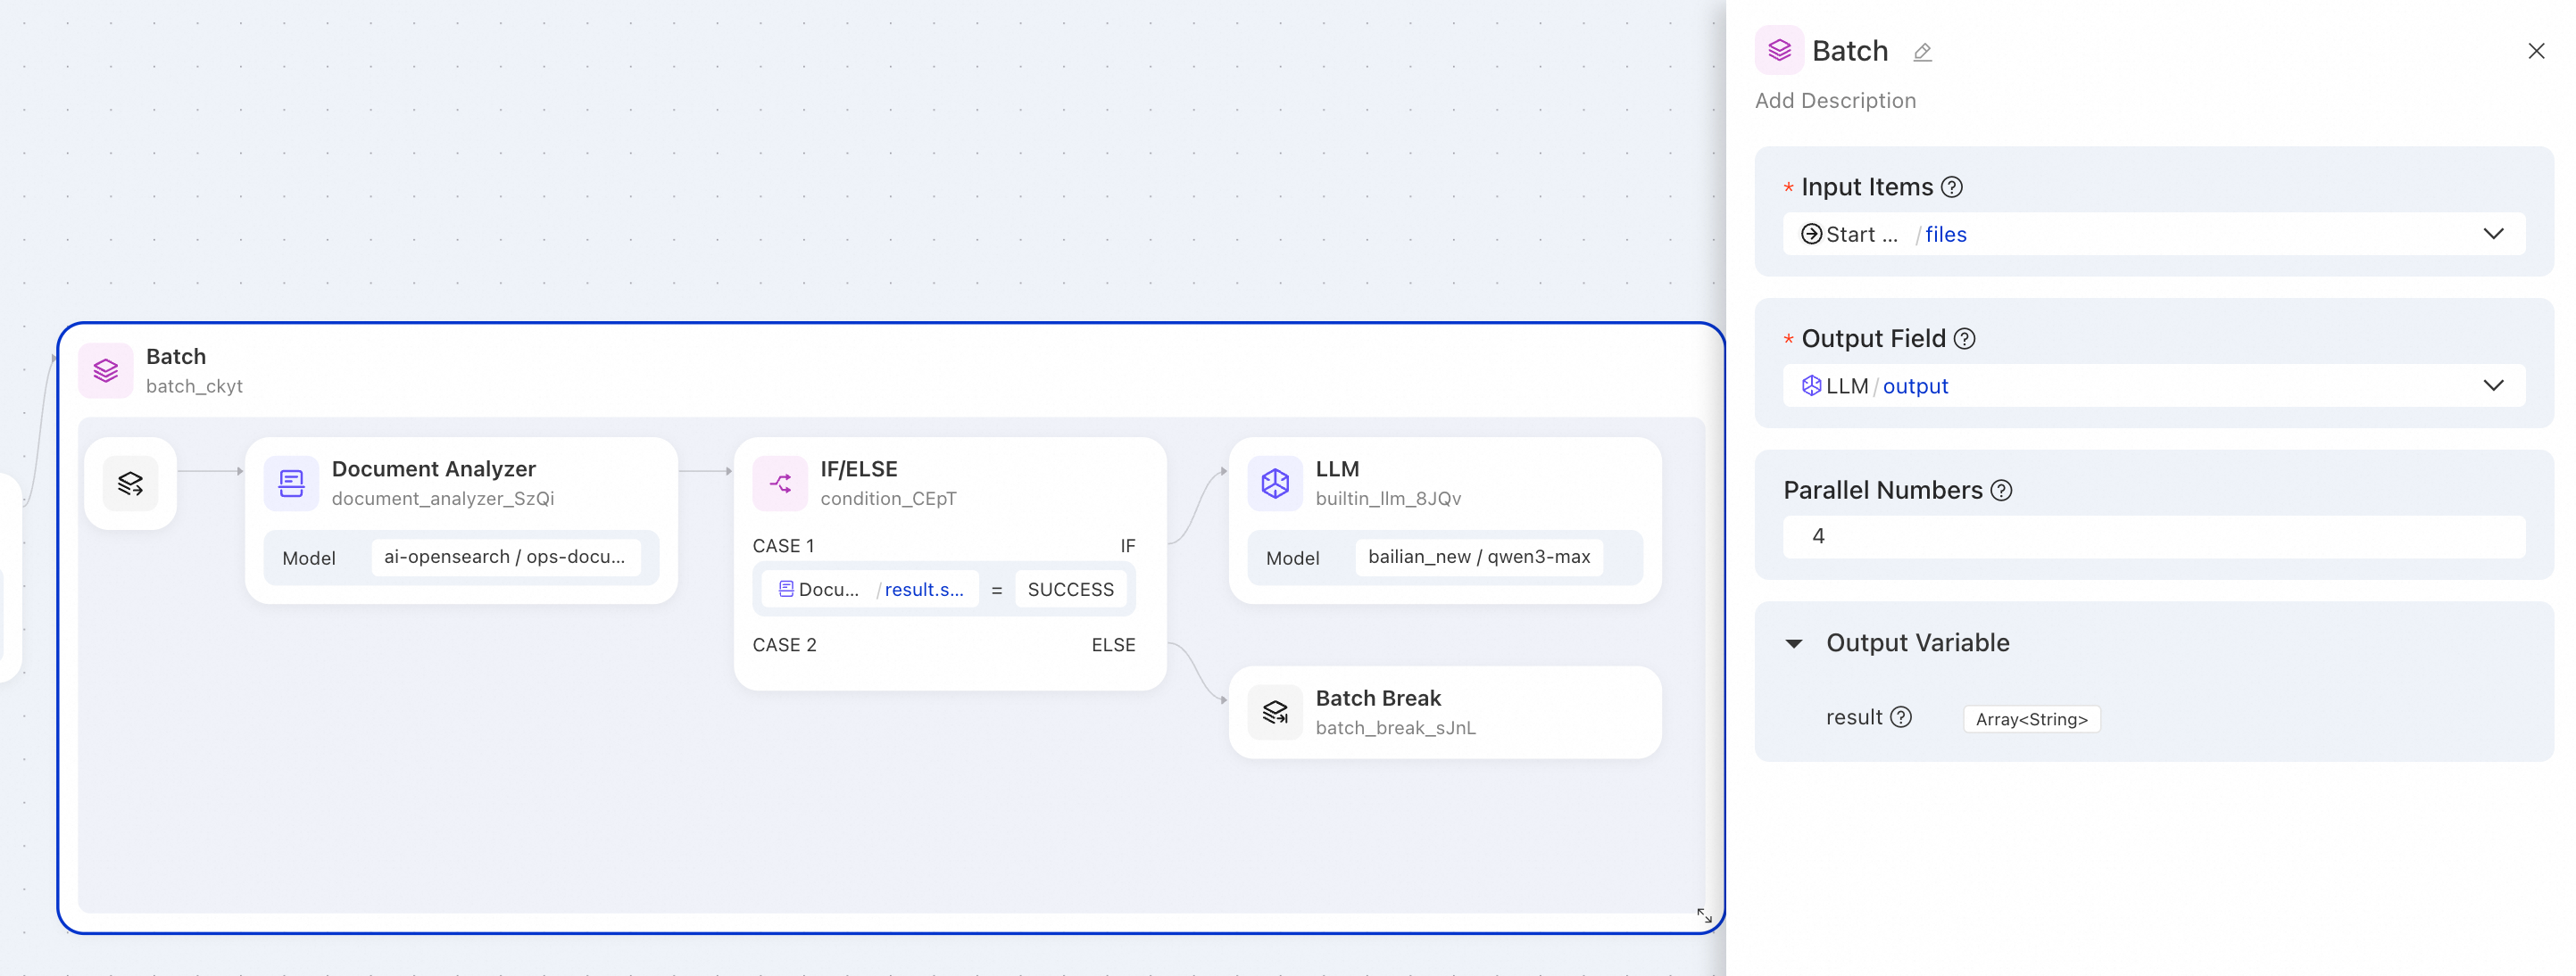This screenshot has height=976, width=2576.
Task: Select the IF/ELSE condition node icon
Action: tap(780, 484)
